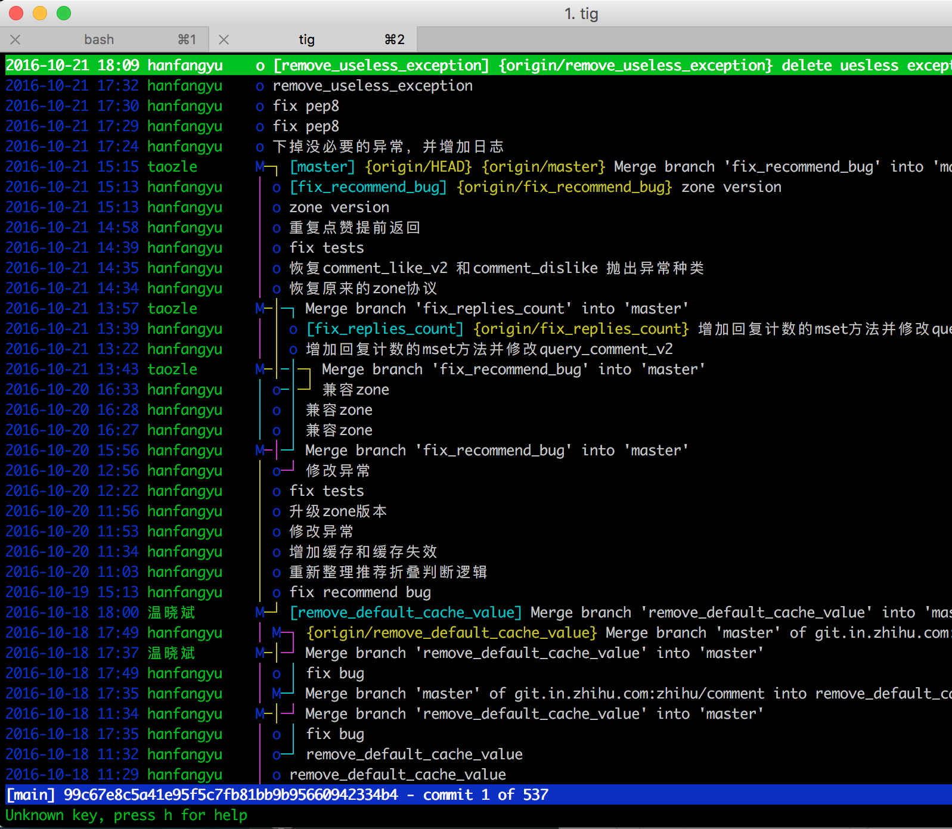Viewport: 952px width, 829px height.
Task: Click the commit hash in the blue status bar
Action: coord(231,795)
